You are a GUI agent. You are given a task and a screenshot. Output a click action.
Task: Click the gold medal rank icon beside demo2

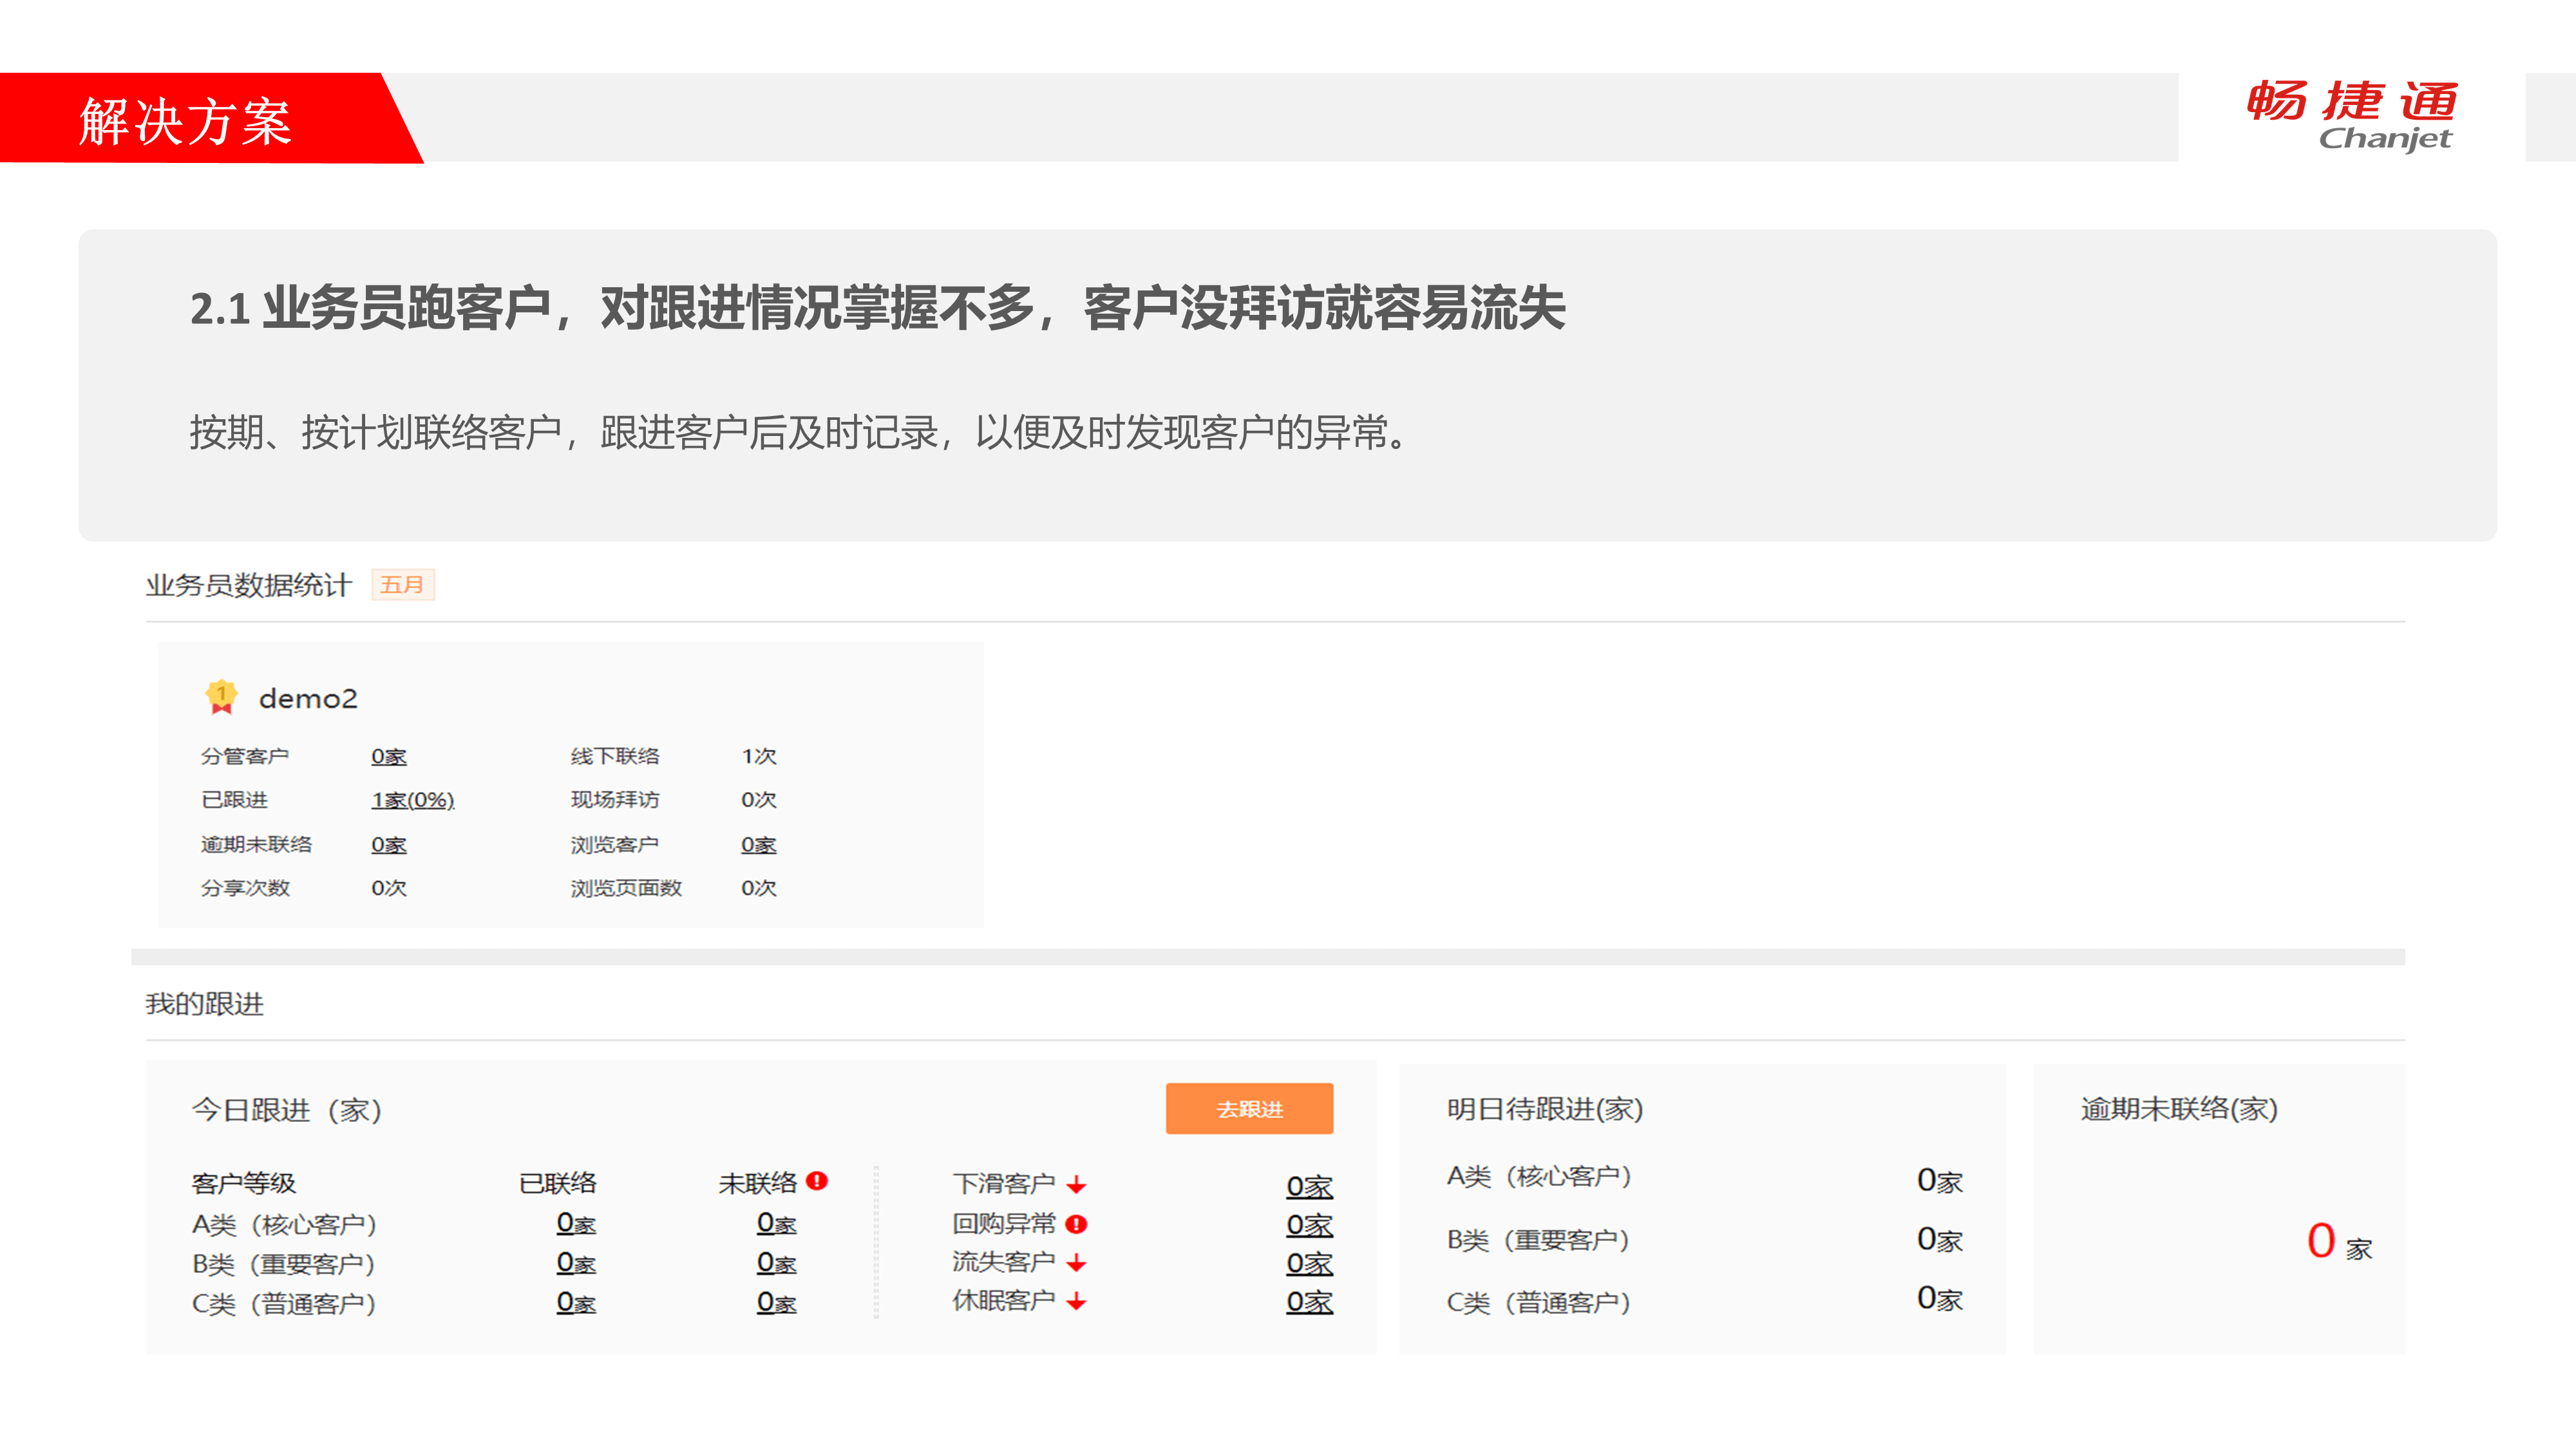click(x=221, y=697)
